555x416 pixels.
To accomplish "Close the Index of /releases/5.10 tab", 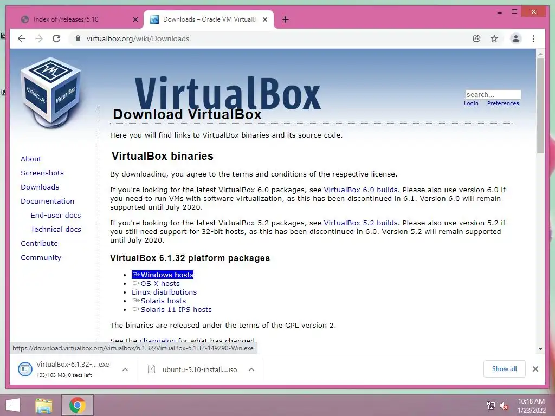I will tap(135, 20).
